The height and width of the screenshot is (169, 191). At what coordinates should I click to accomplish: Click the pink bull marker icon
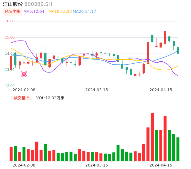coord(24,74)
